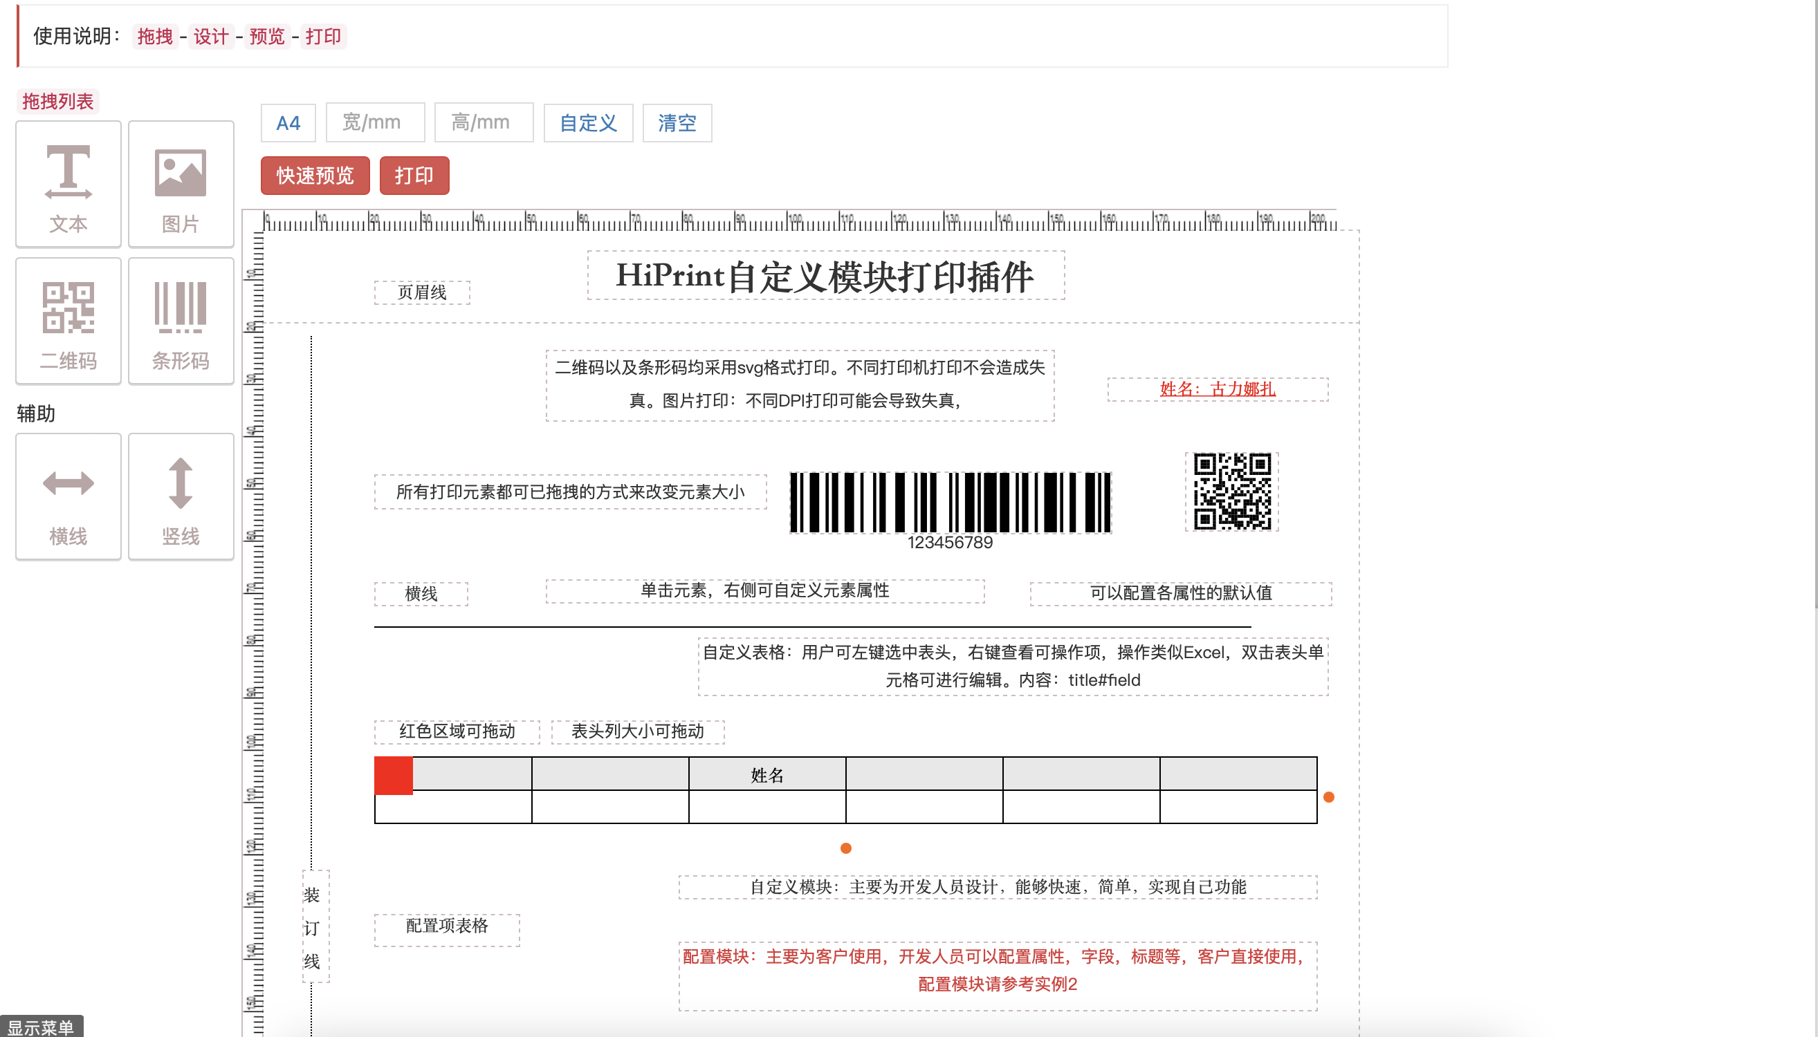1818x1037 pixels.
Task: Select the 红色区域可拖动 text element
Action: point(457,731)
